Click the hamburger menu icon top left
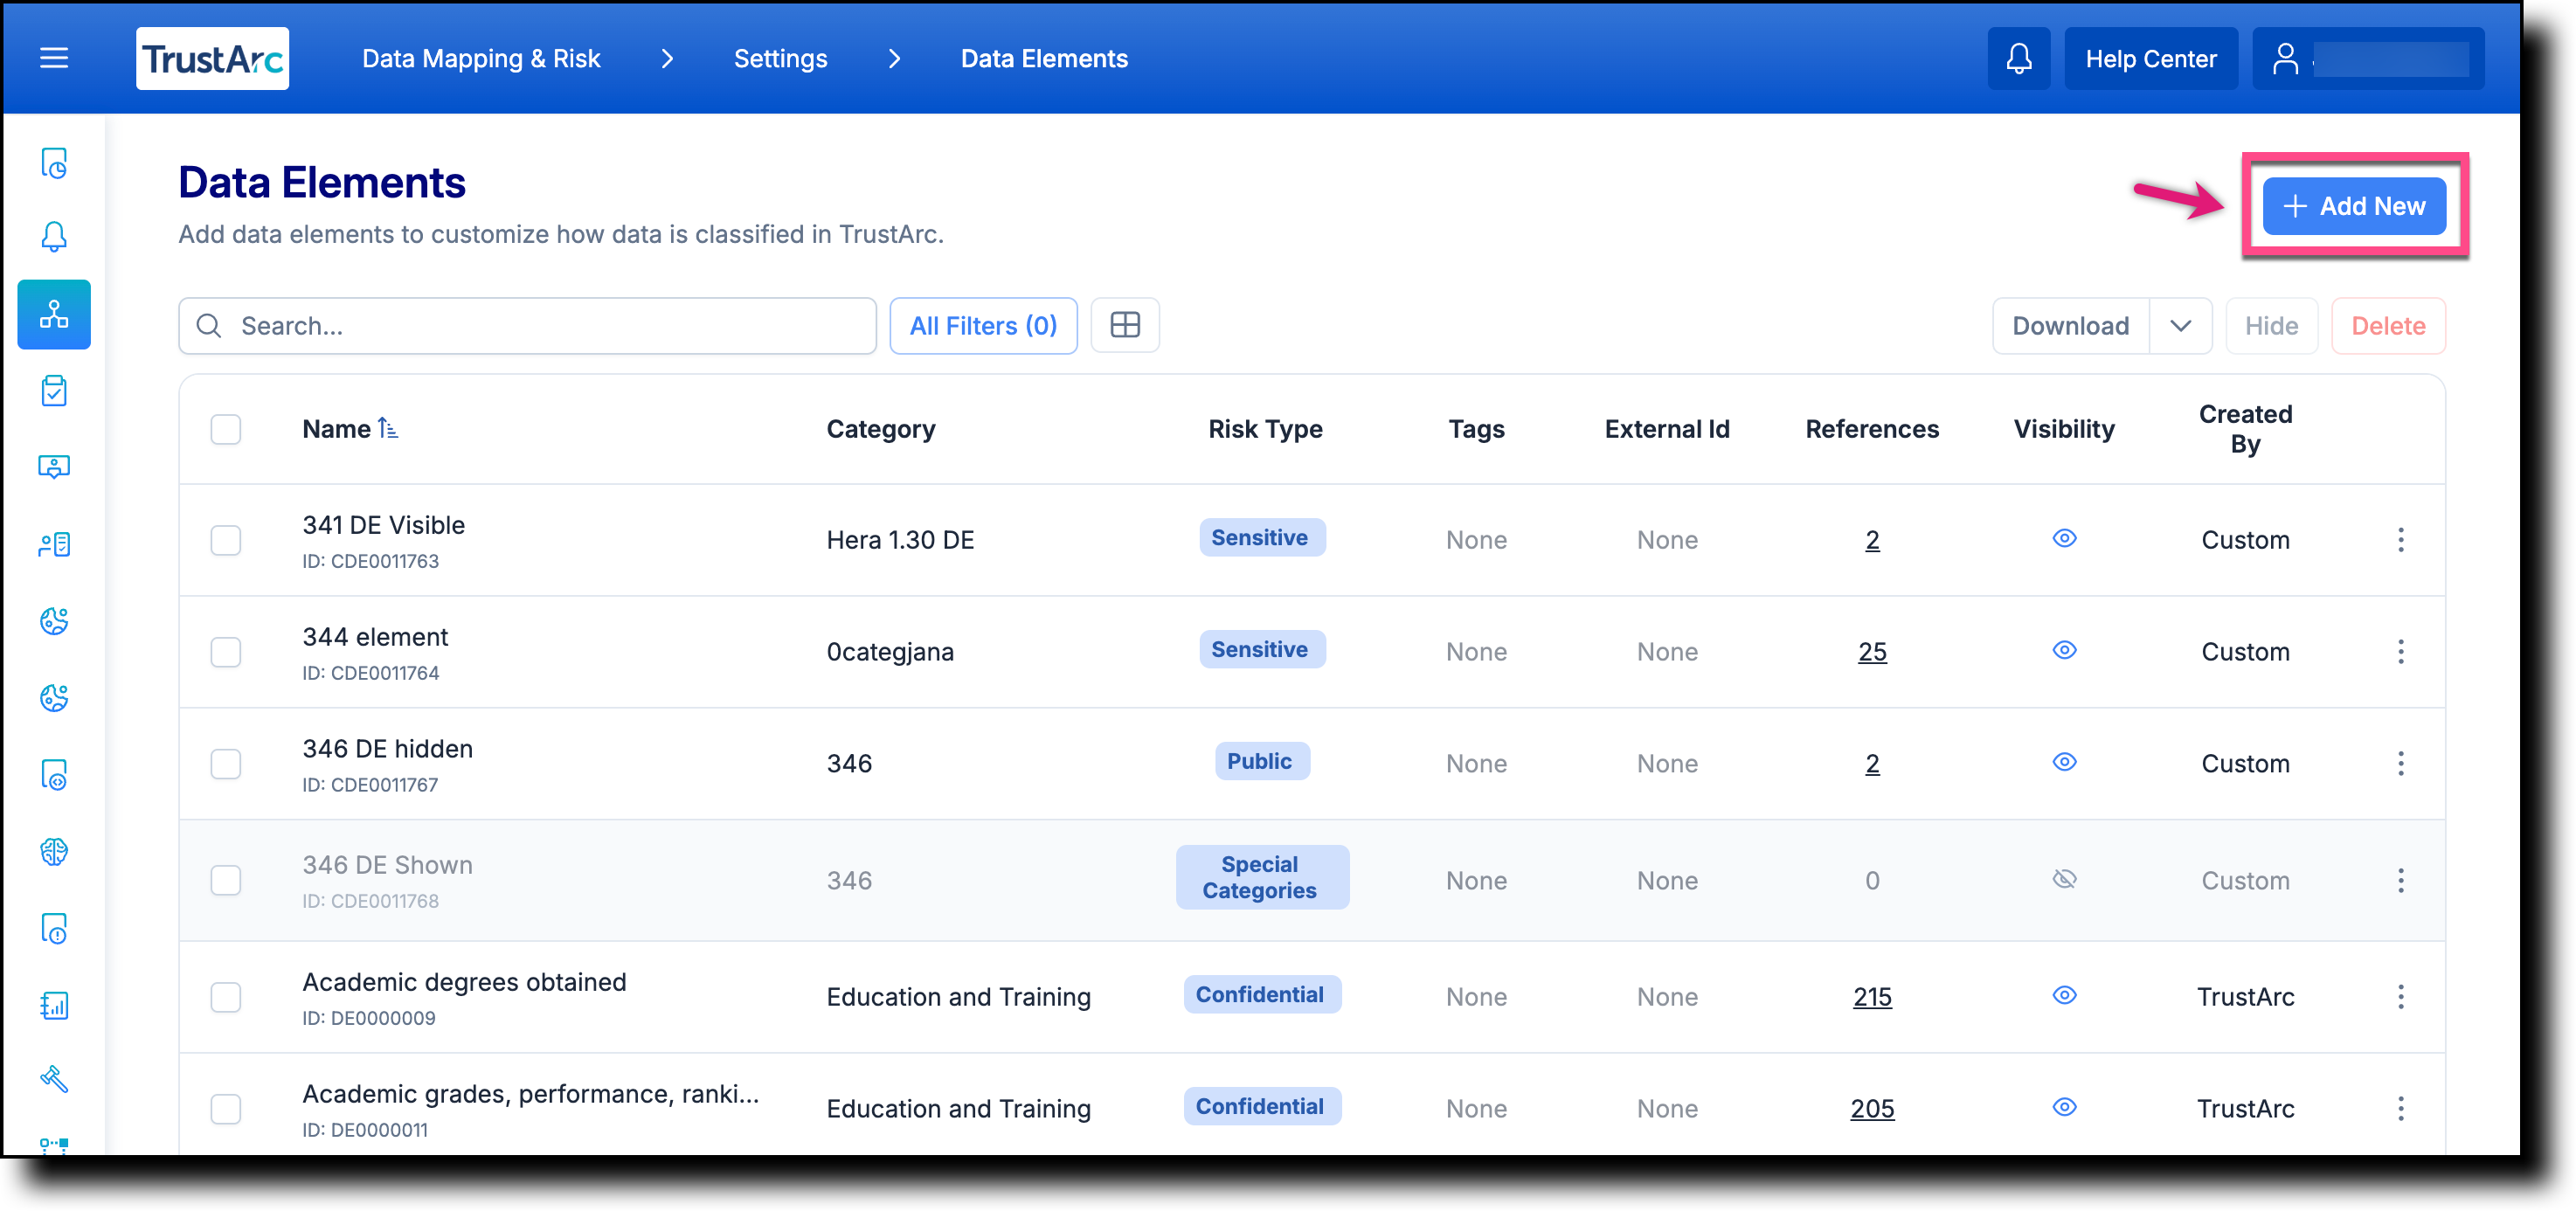Viewport: 2576px width, 1211px height. (x=53, y=58)
